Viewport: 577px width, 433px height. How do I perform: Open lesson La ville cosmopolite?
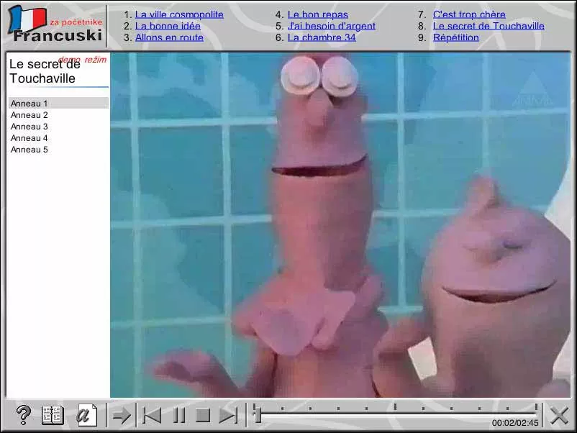(179, 14)
